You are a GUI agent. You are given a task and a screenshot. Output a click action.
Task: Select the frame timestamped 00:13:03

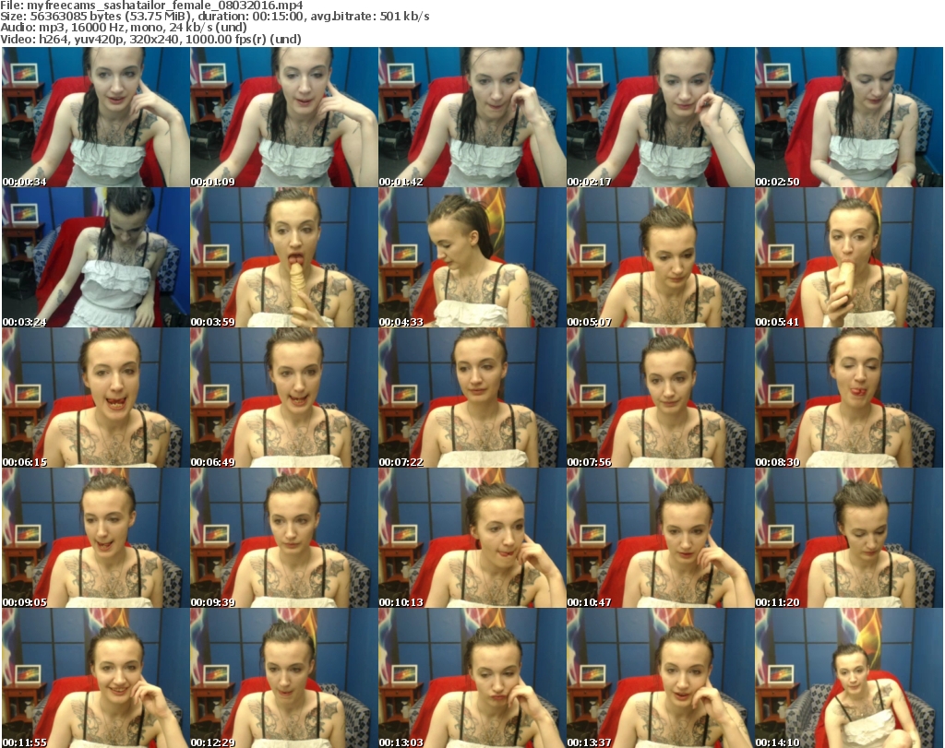472,678
